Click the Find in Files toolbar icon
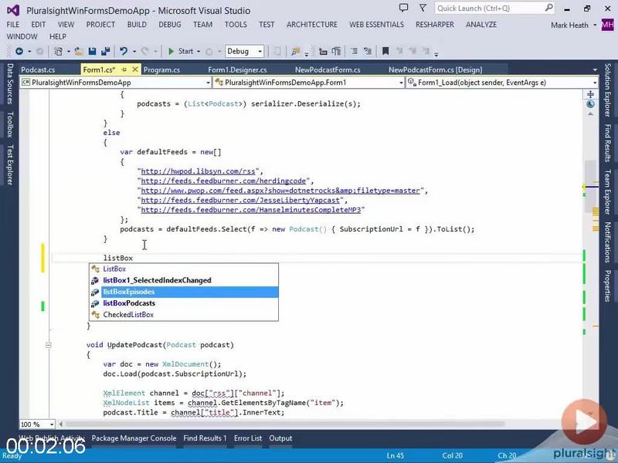The width and height of the screenshot is (618, 463). coord(295,51)
